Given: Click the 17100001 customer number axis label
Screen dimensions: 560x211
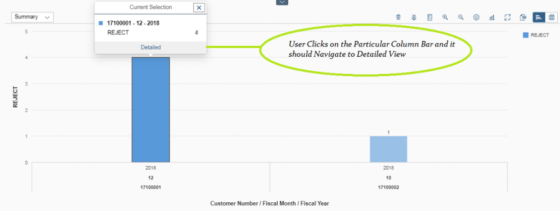Looking at the screenshot, I should tap(151, 186).
